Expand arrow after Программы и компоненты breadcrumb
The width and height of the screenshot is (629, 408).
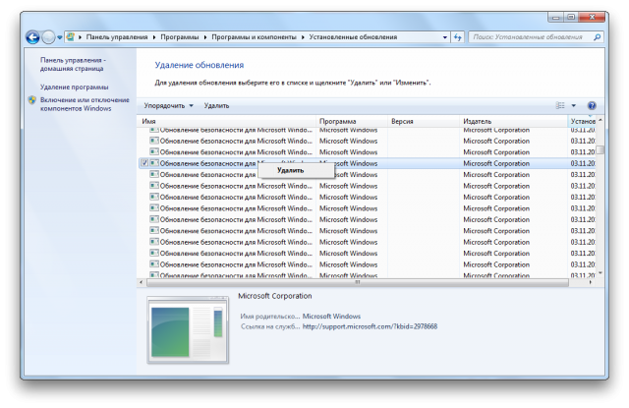pyautogui.click(x=303, y=37)
